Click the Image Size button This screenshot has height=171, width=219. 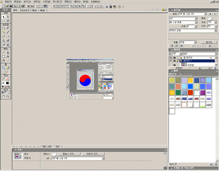[x=93, y=154]
